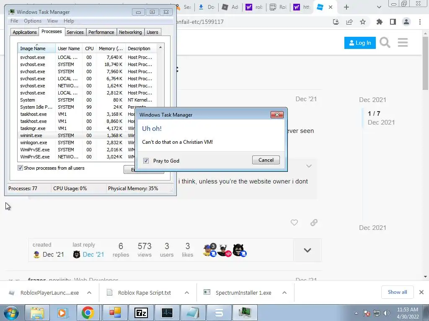Open the forum search magnifier

(385, 43)
